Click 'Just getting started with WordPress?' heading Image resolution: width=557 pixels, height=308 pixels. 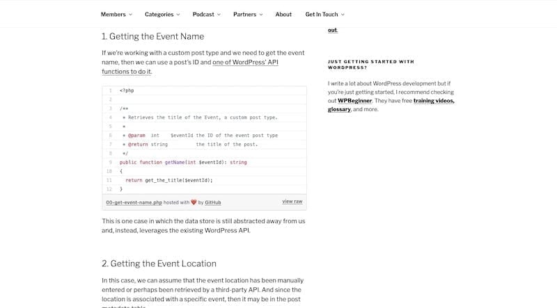[x=371, y=65]
